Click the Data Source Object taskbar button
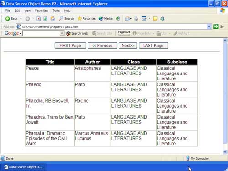Image resolution: width=228 pixels, height=171 pixels. click(x=23, y=167)
